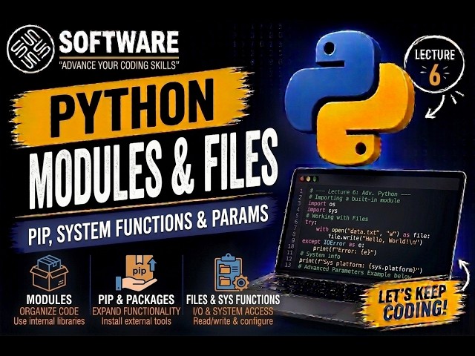Click the yellow dot in the laptop editor window
The height and width of the screenshot is (356, 475).
309,179
